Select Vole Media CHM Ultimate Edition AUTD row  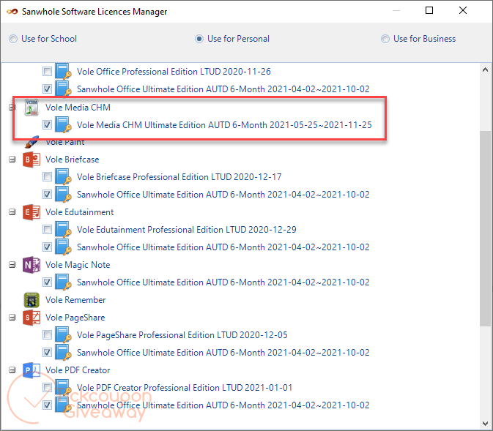(224, 125)
